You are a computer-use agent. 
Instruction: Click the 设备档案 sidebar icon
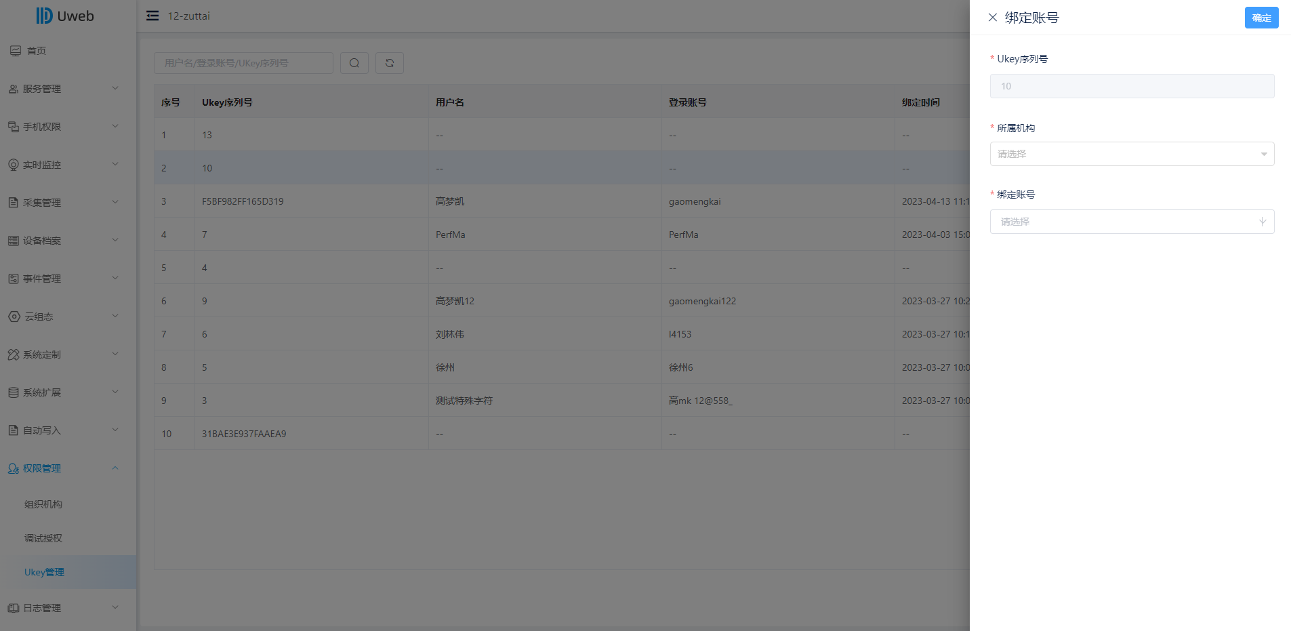pos(14,241)
